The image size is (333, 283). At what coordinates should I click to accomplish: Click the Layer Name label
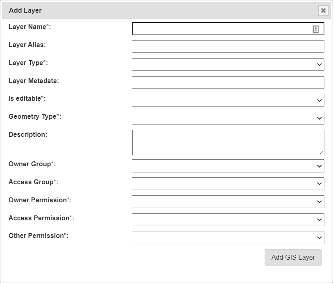coord(29,27)
